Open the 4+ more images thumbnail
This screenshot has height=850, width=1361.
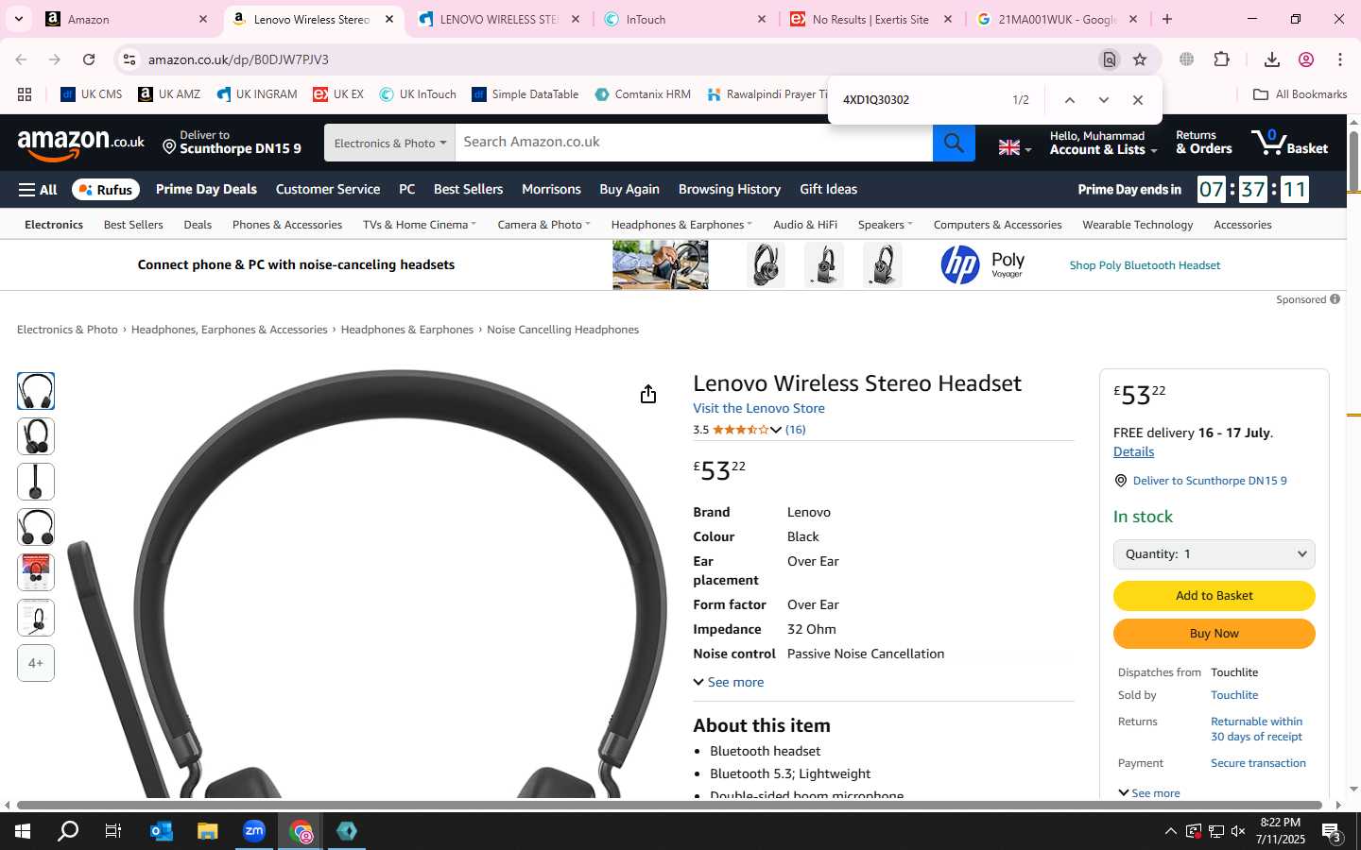pyautogui.click(x=36, y=663)
